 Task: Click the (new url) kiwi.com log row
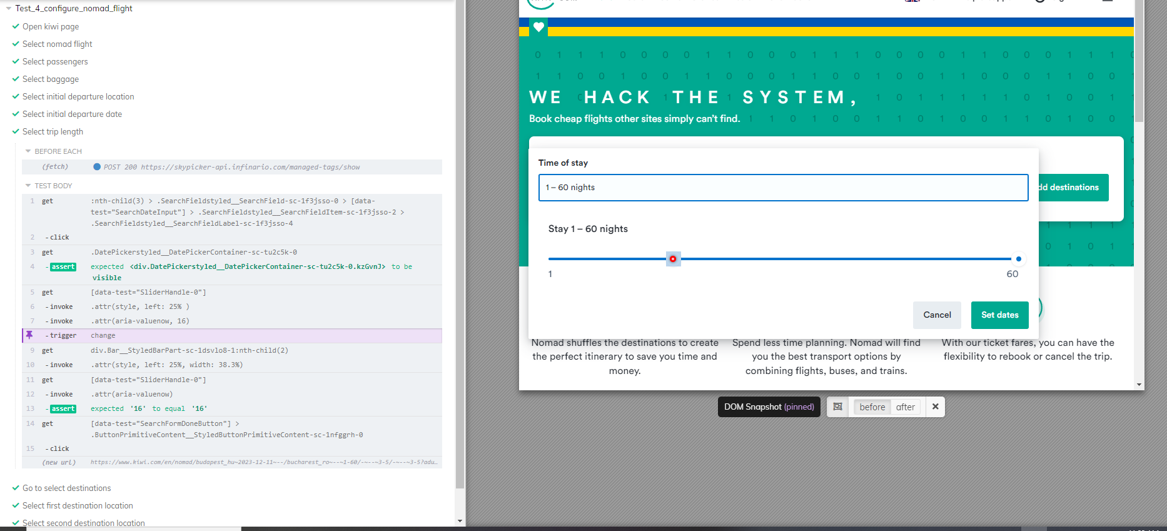(232, 463)
